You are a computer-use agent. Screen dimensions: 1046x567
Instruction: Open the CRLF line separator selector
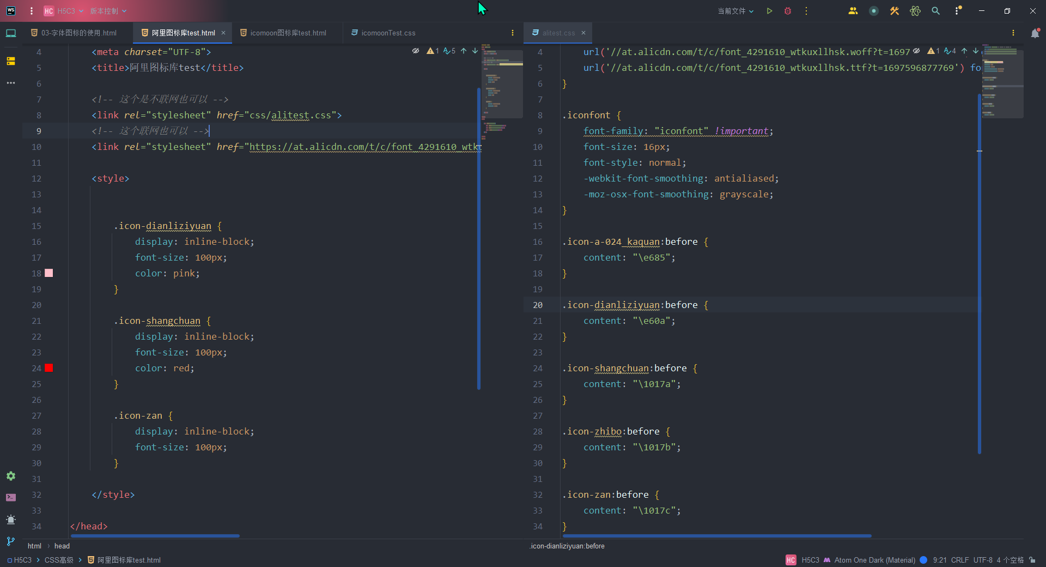(960, 560)
